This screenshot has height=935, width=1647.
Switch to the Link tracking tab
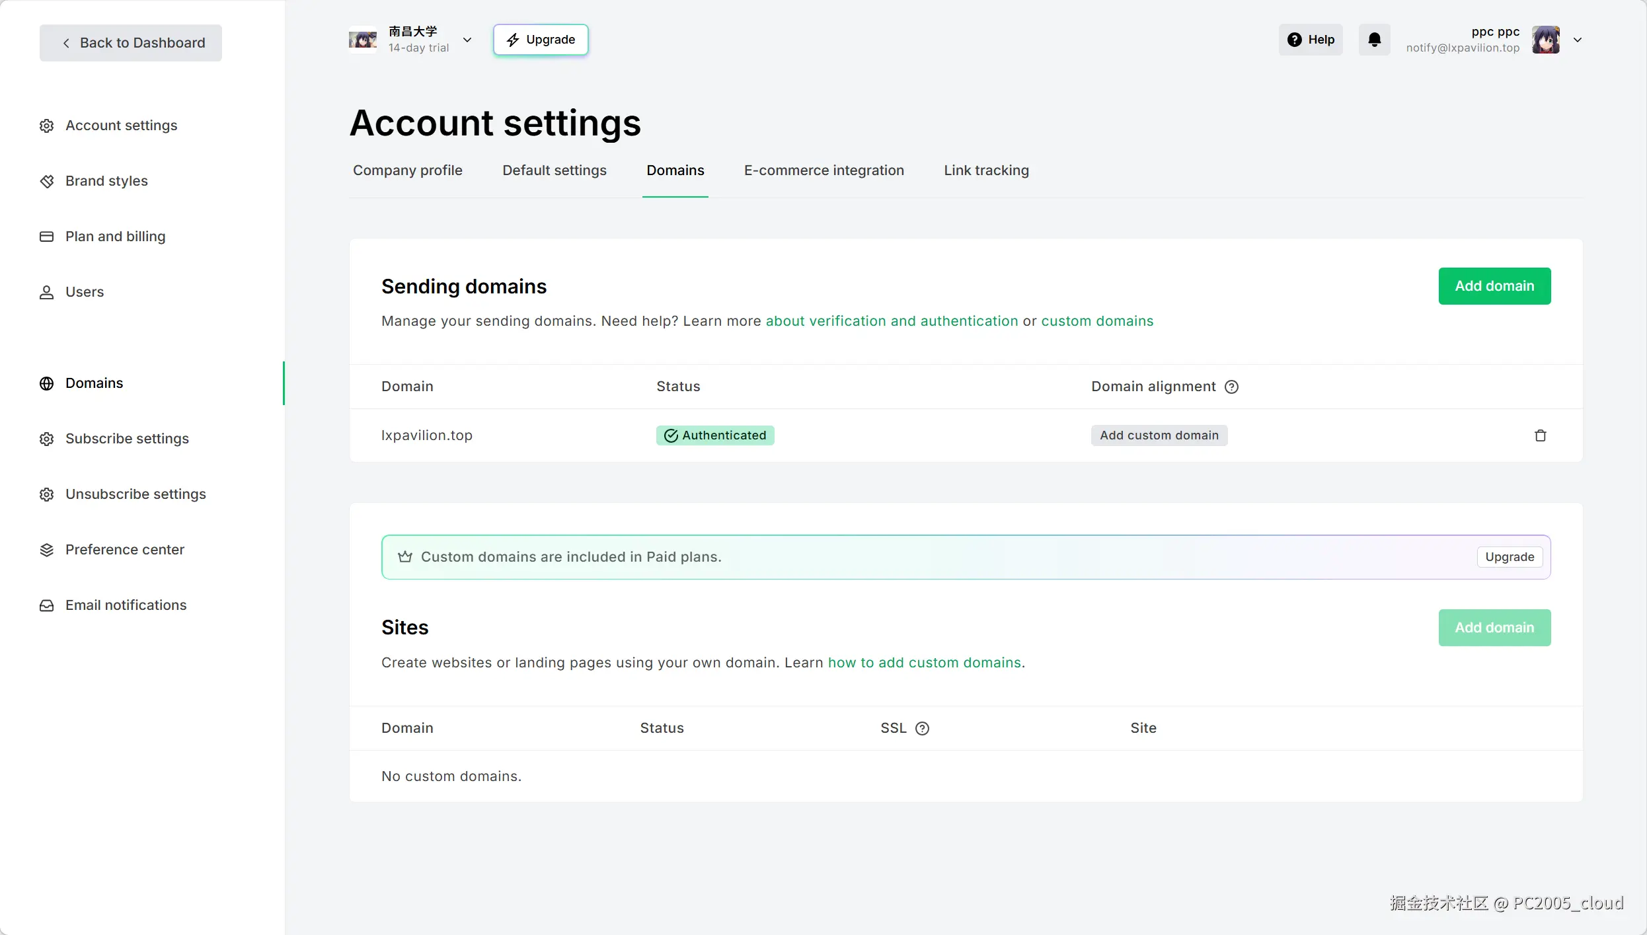[986, 170]
